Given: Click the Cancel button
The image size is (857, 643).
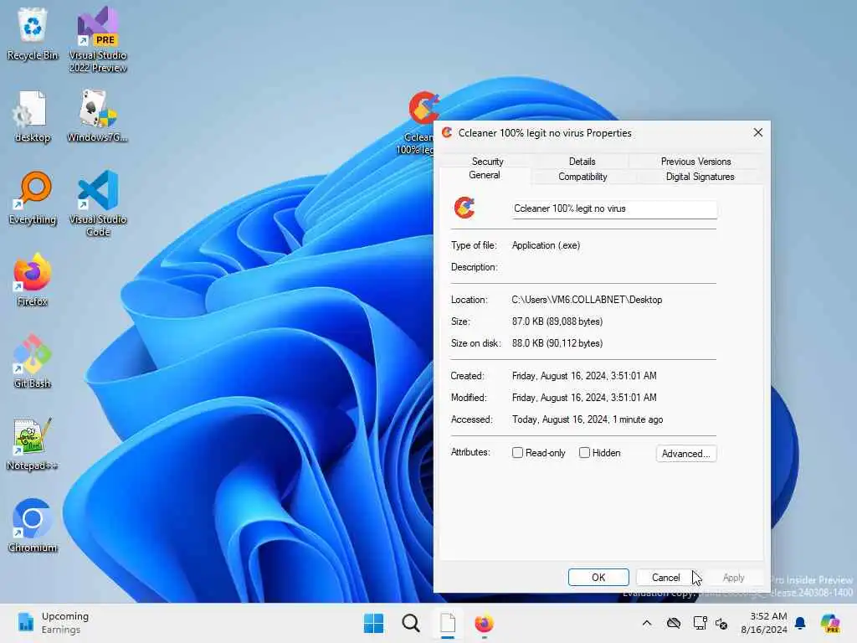Looking at the screenshot, I should [x=665, y=578].
